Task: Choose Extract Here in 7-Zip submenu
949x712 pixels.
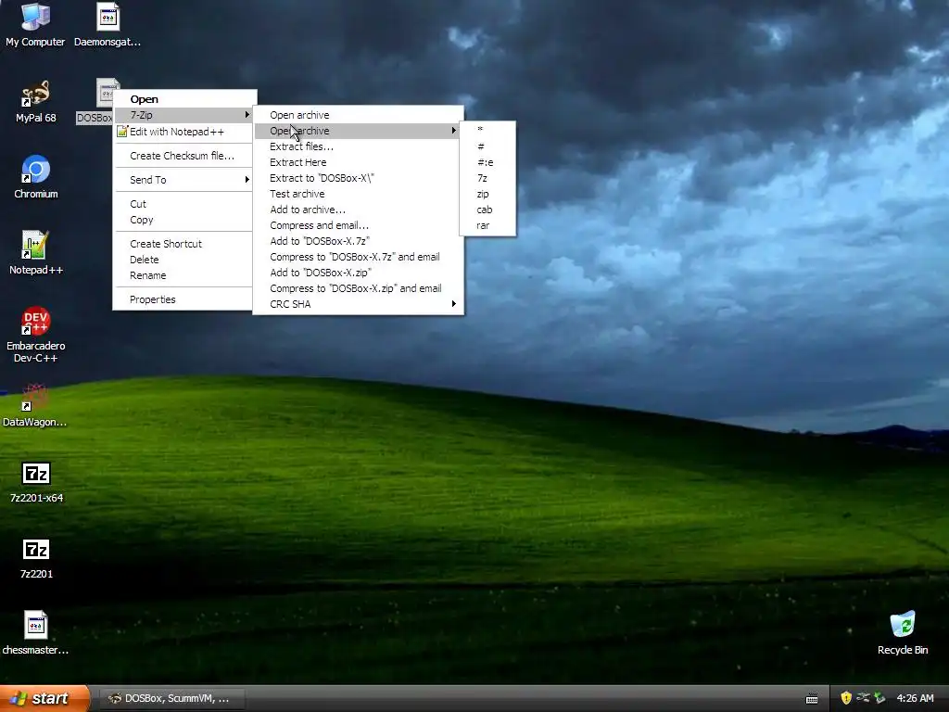Action: coord(359,162)
